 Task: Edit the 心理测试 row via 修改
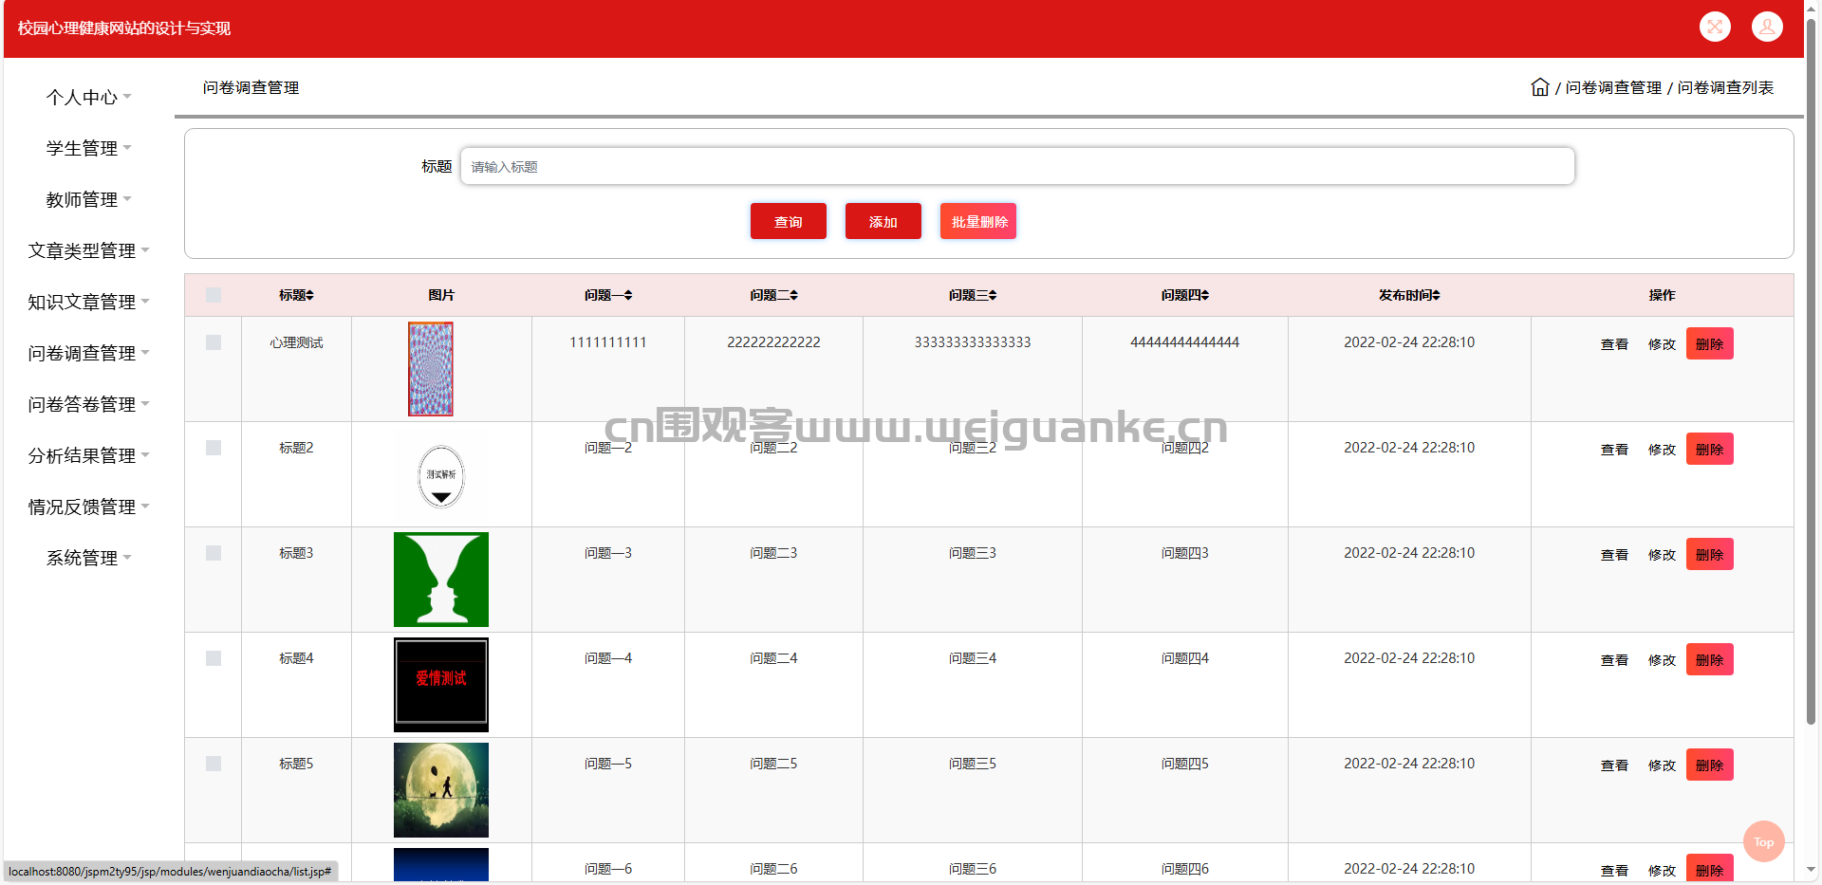coord(1662,344)
